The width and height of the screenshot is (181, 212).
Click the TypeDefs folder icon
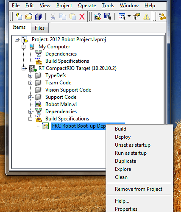pos(38,75)
